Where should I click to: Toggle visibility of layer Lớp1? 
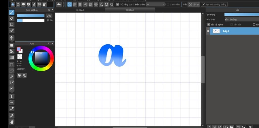tap(208, 31)
